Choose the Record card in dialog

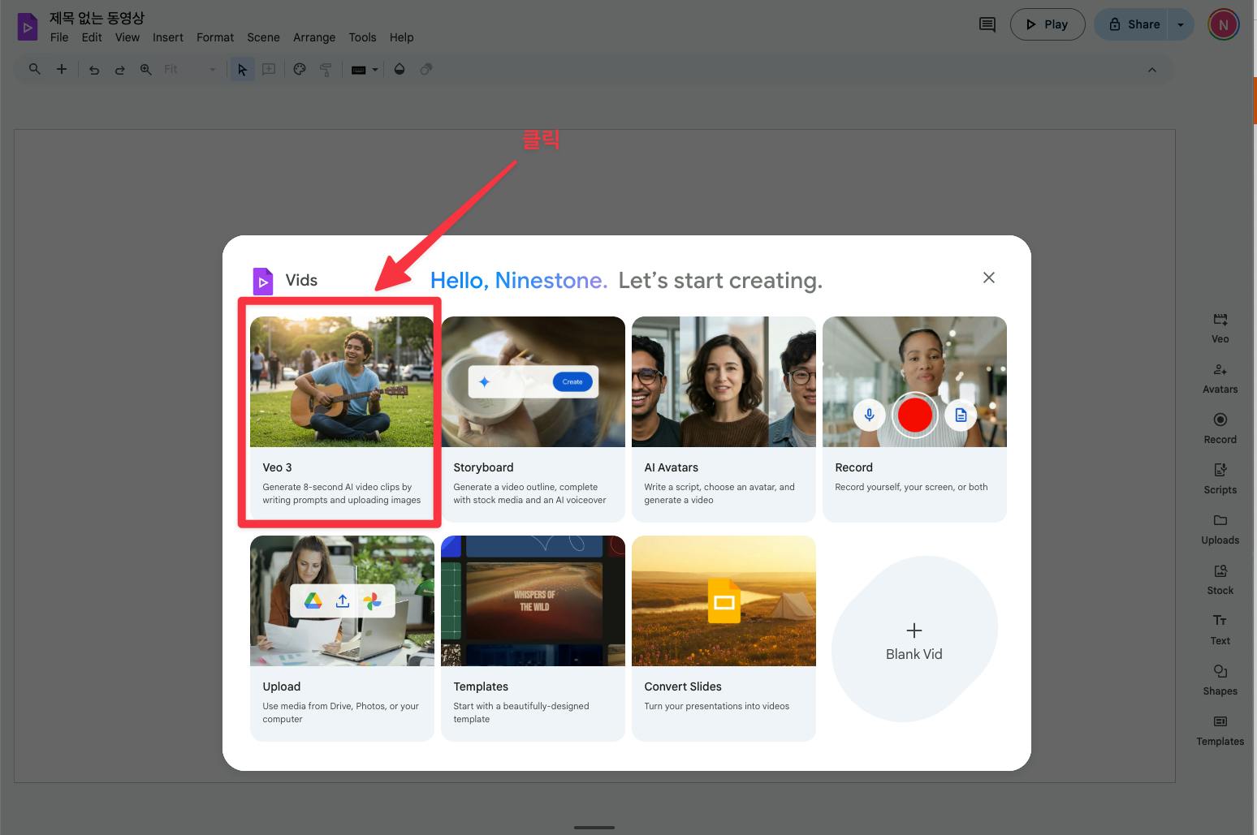914,419
